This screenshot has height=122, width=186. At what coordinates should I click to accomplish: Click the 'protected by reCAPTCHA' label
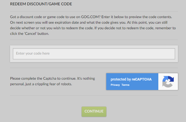[x=131, y=79]
